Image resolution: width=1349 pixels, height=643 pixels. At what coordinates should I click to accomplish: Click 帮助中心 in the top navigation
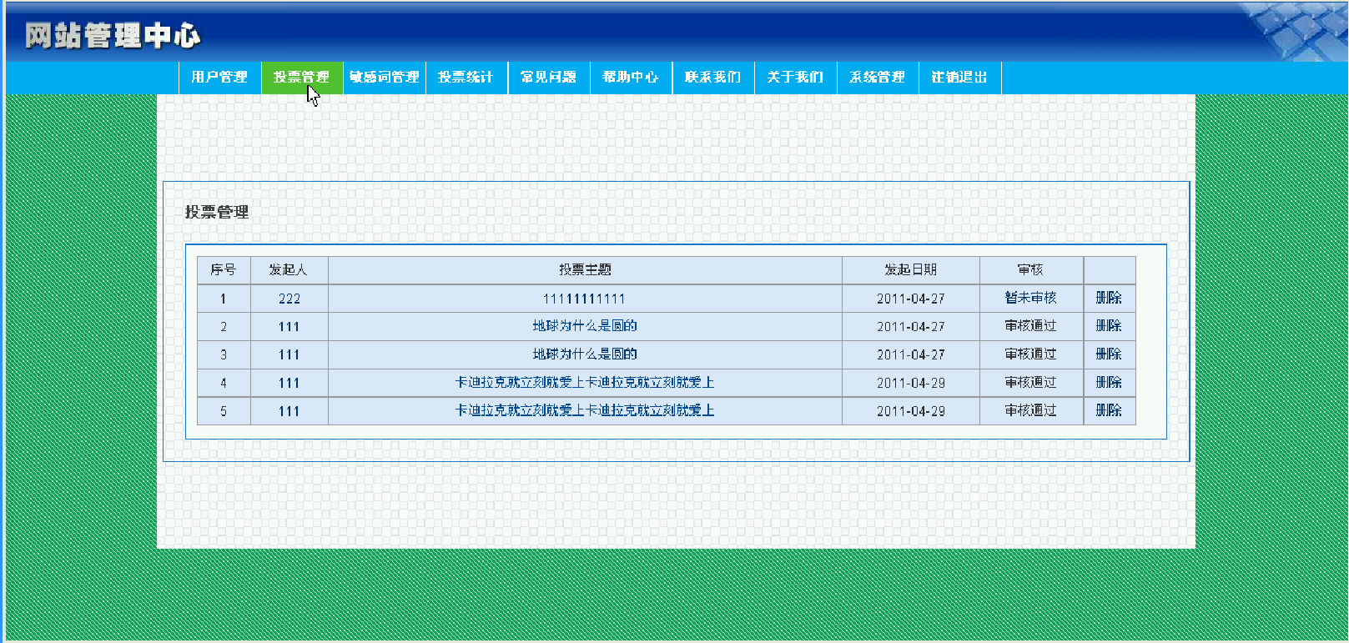(632, 78)
